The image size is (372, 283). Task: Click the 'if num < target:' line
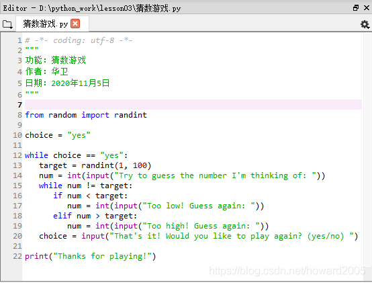point(90,196)
